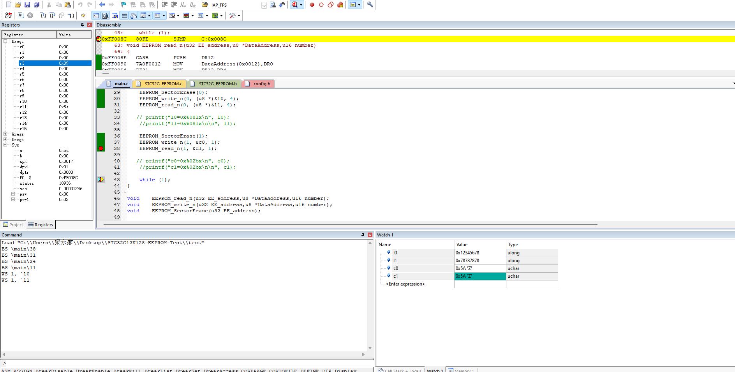Toggle the Registers window
Viewport: 735px width, 372px height.
click(124, 16)
